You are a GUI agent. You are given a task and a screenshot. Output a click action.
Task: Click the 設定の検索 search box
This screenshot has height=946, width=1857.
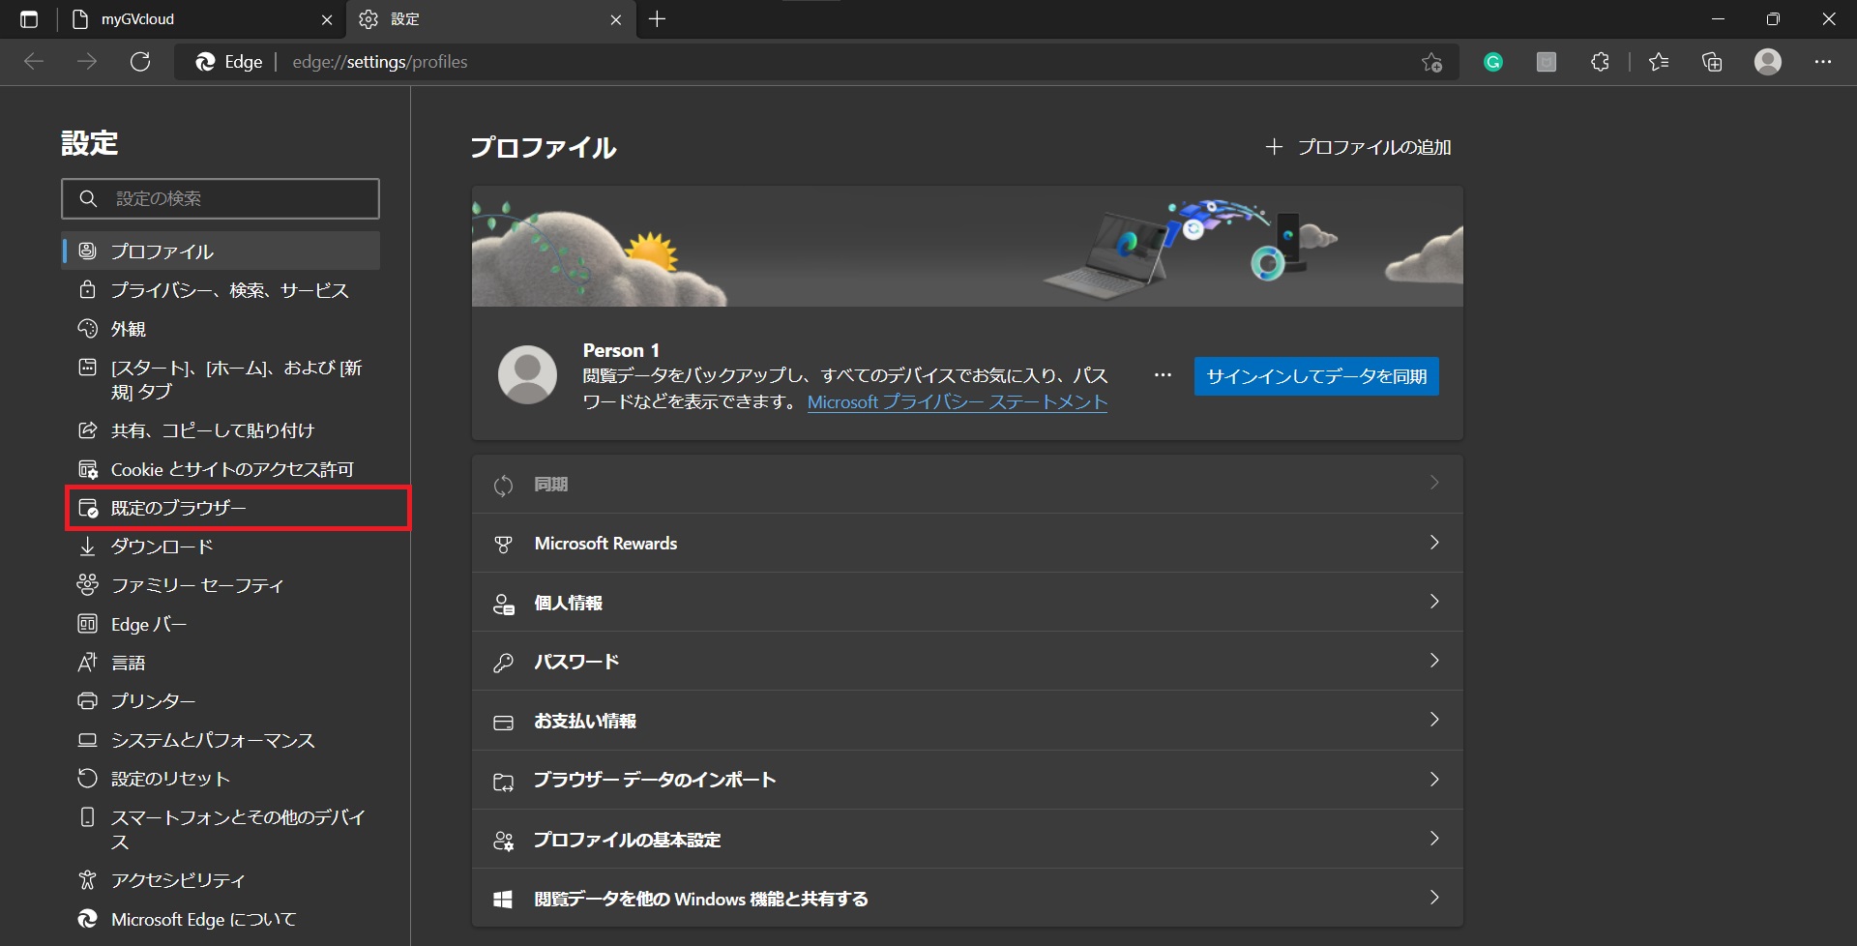pos(221,198)
